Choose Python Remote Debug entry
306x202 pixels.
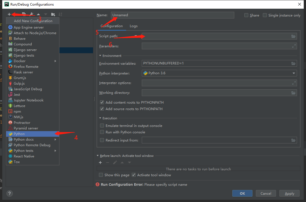pos(33,145)
